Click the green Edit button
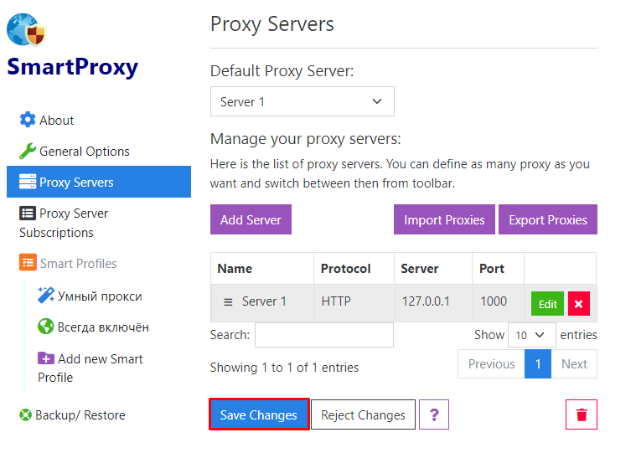Image resolution: width=636 pixels, height=453 pixels. 547,303
